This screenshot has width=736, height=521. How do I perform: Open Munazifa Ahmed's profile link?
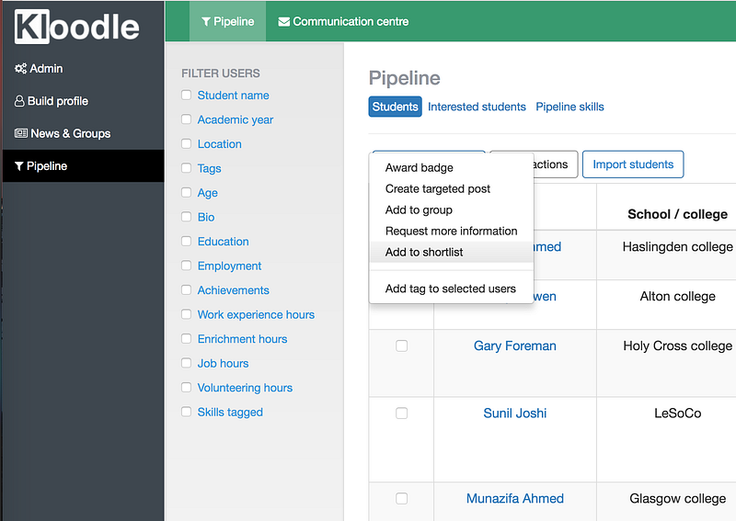pyautogui.click(x=515, y=498)
